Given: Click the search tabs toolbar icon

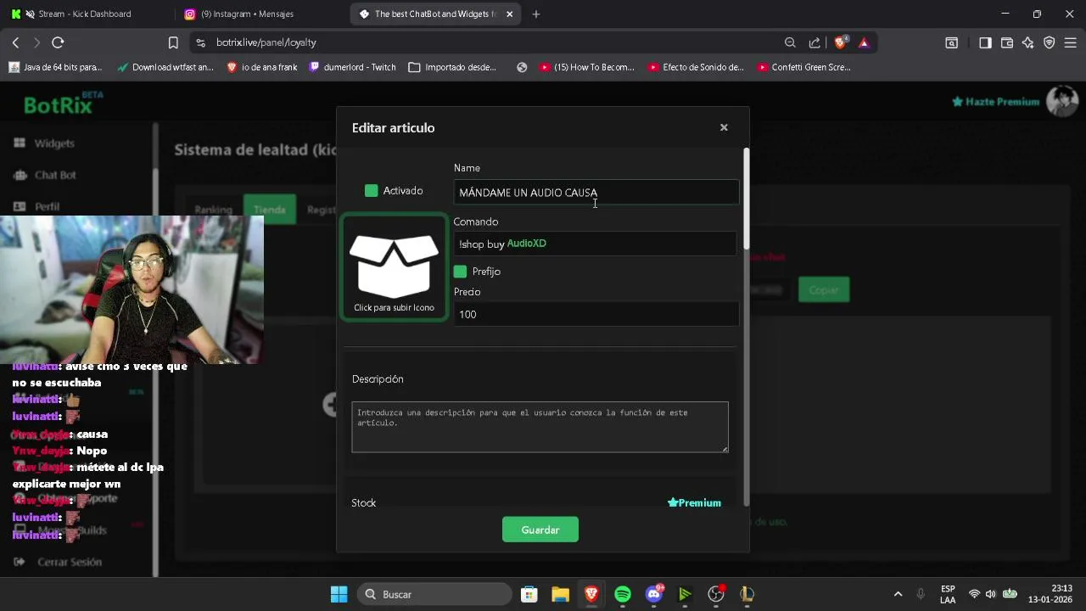Looking at the screenshot, I should click(952, 42).
